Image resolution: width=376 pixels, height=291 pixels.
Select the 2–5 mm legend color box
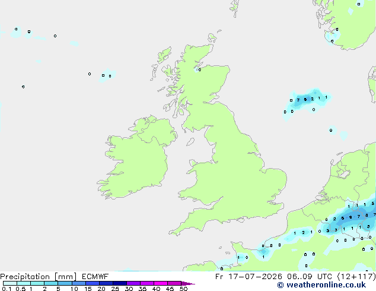pos(51,283)
